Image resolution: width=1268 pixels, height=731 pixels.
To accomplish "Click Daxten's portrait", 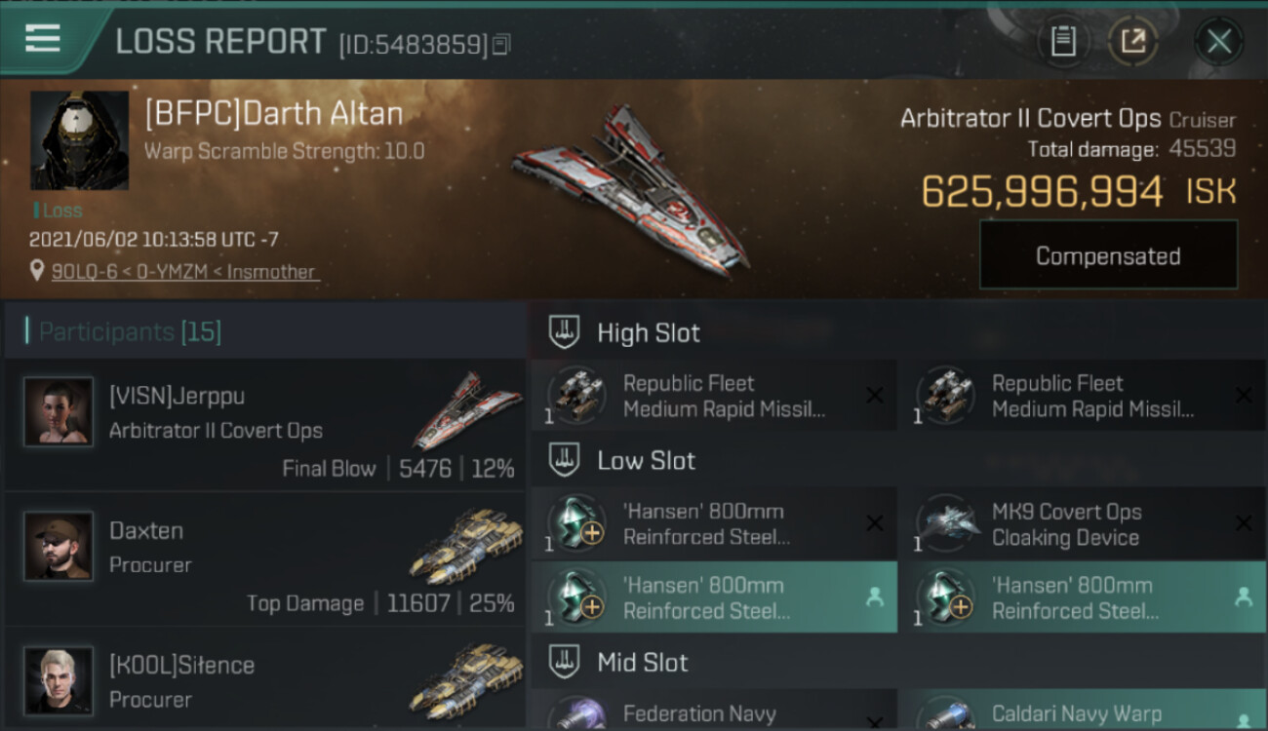I will coord(59,546).
